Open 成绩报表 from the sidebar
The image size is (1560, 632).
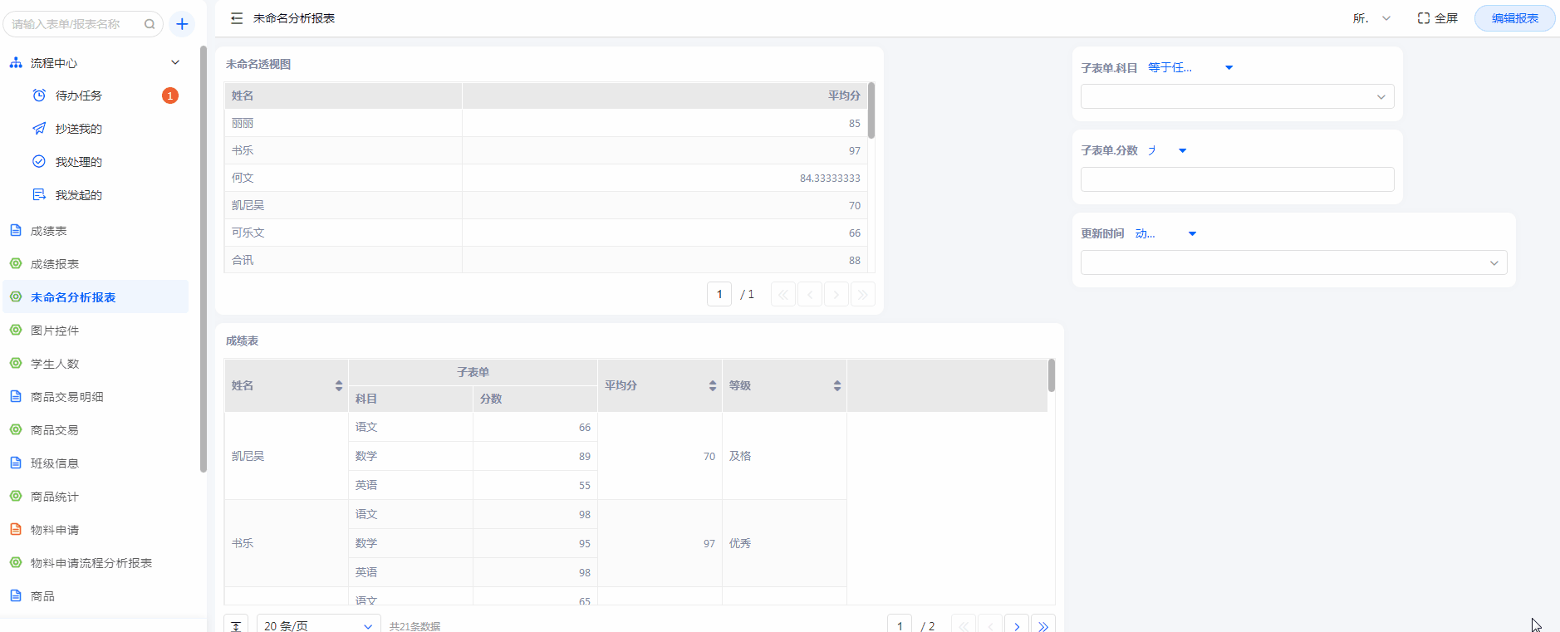click(x=55, y=264)
